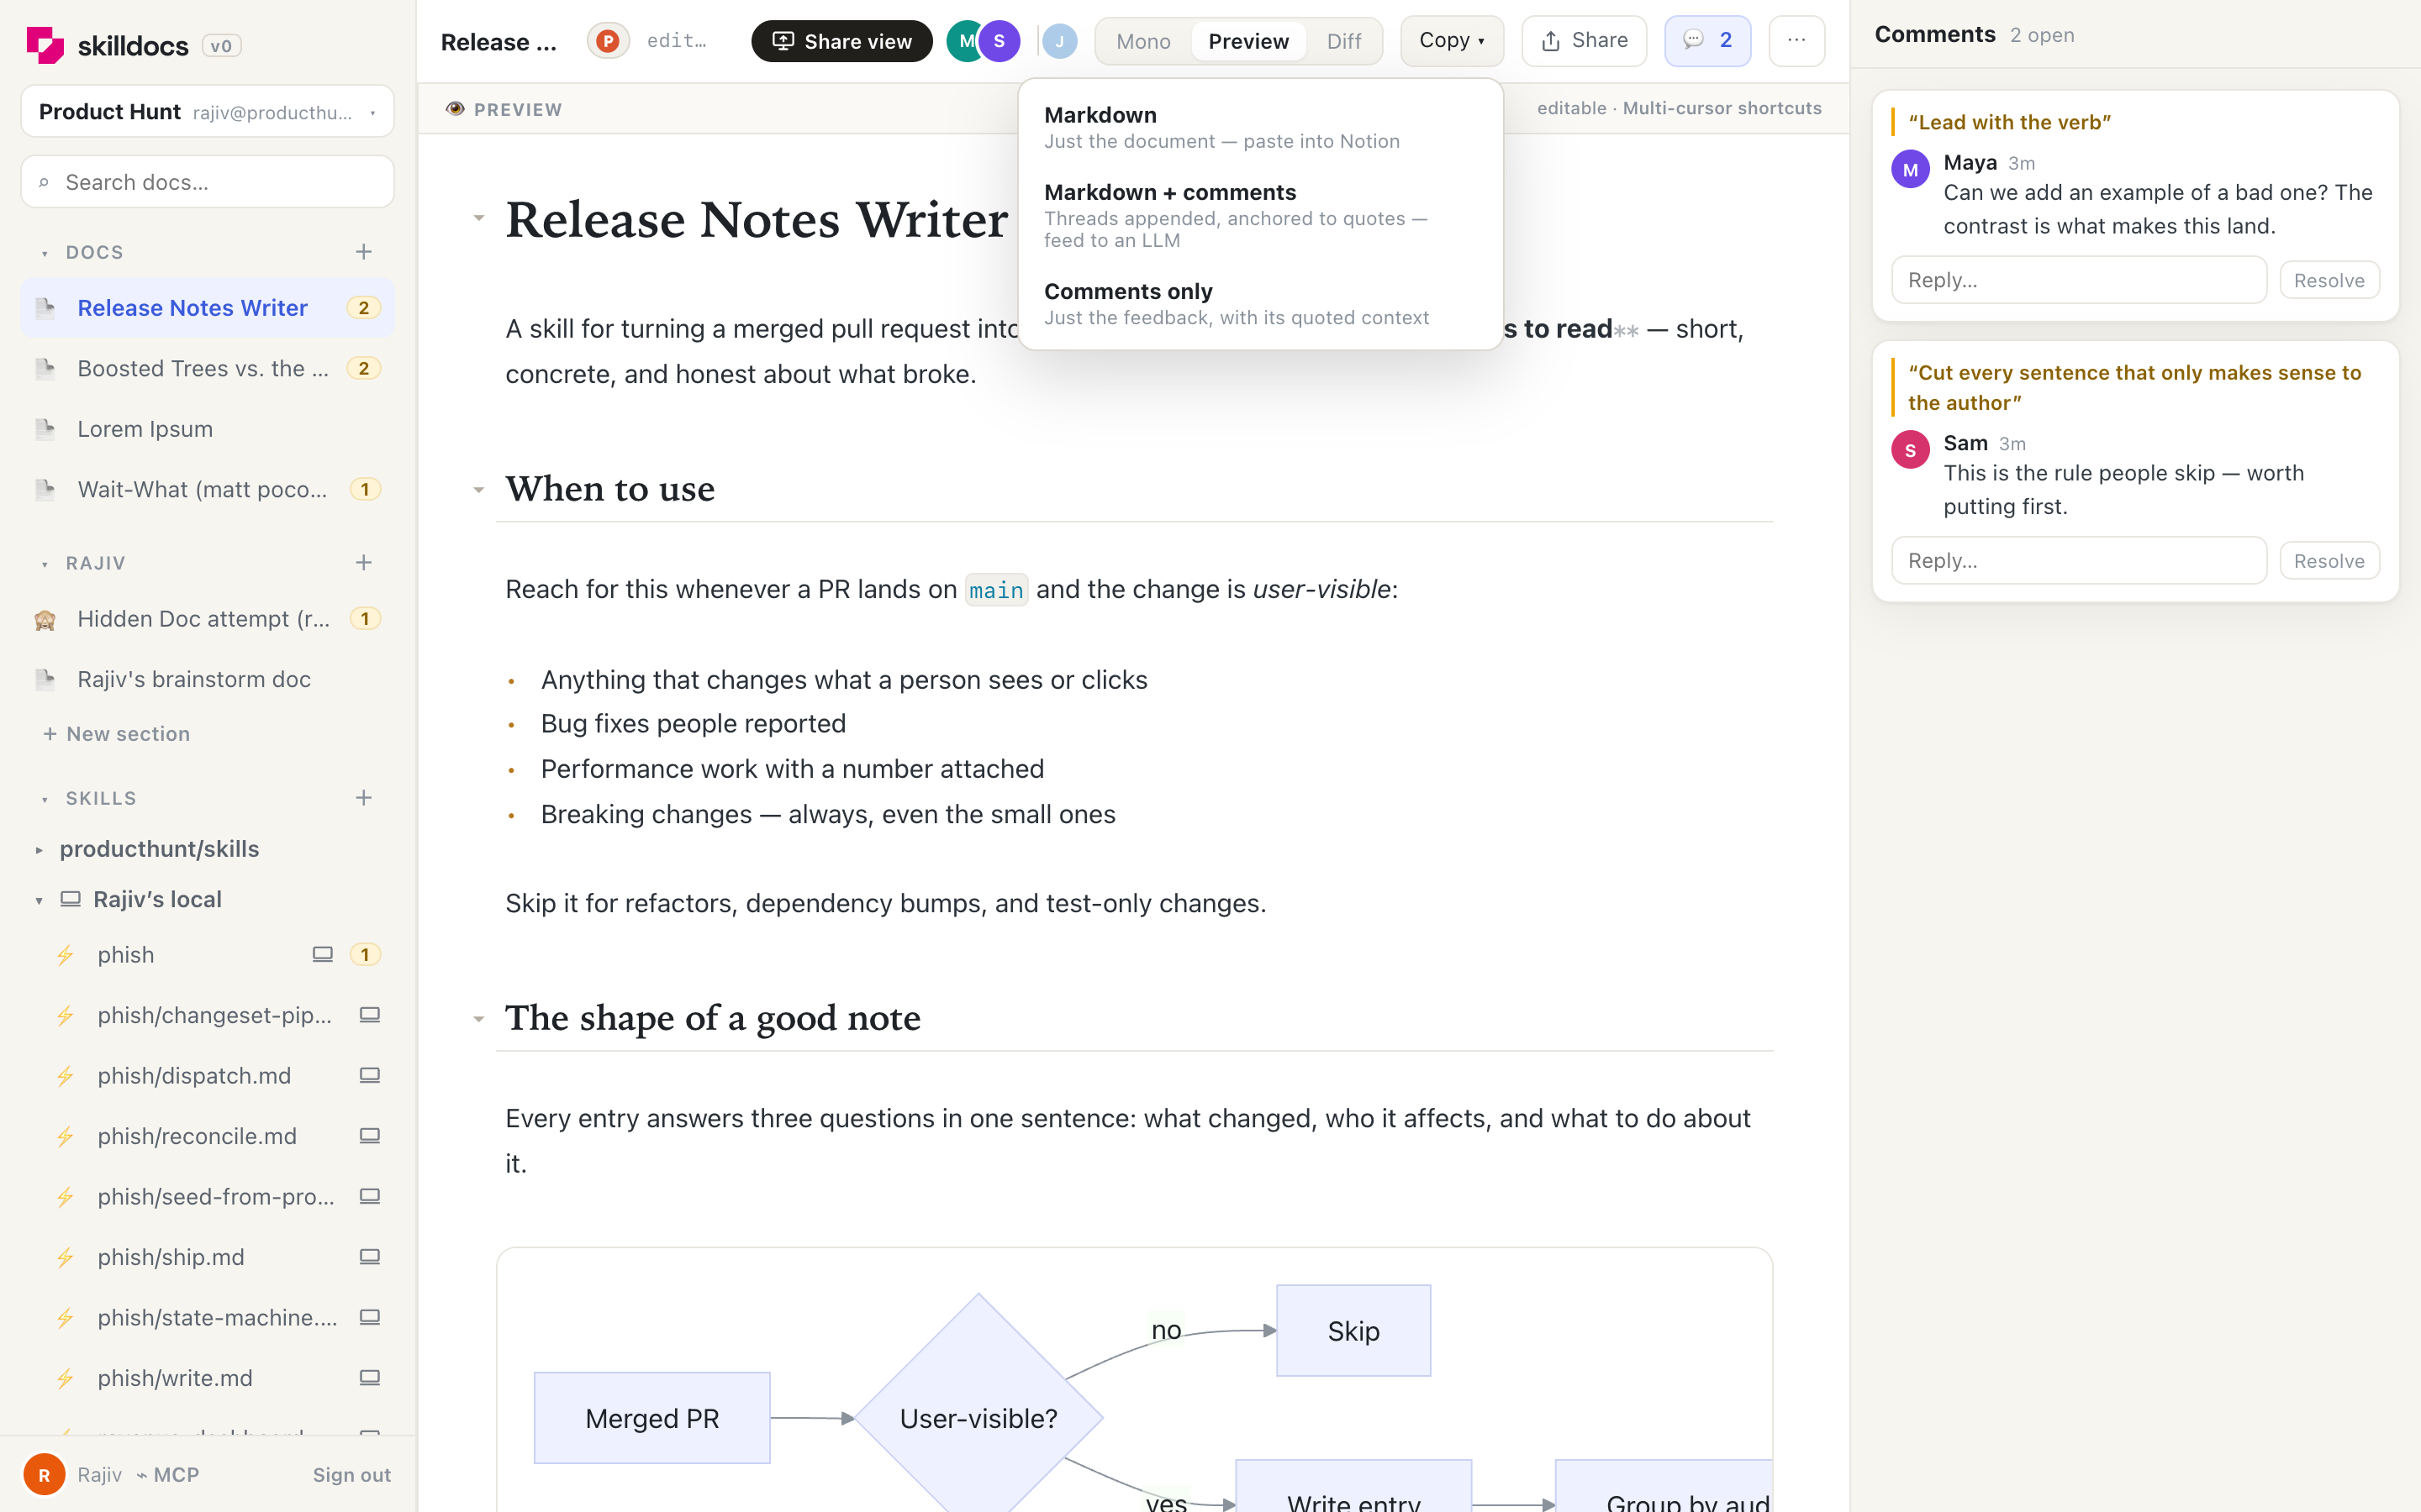The height and width of the screenshot is (1512, 2421).
Task: Click the comment count badge on Boosted Trees
Action: (x=363, y=368)
